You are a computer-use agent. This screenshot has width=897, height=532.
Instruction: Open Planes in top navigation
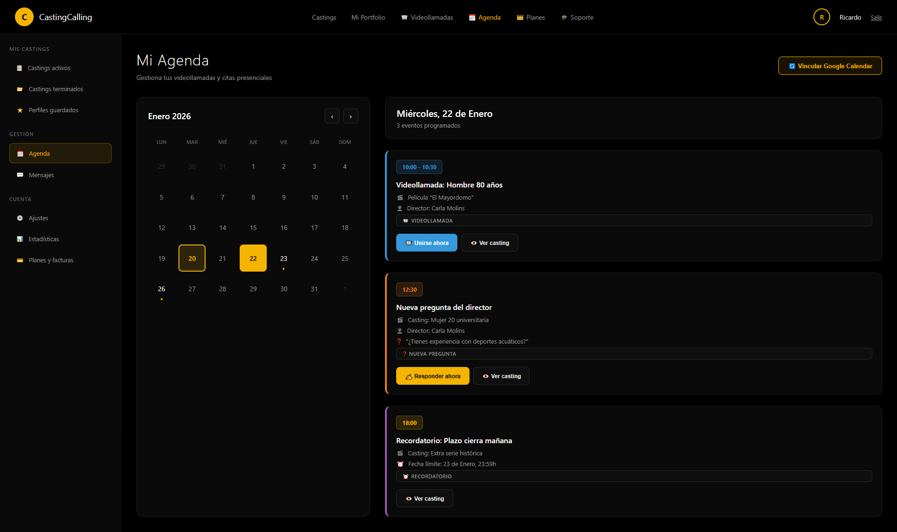click(x=531, y=17)
